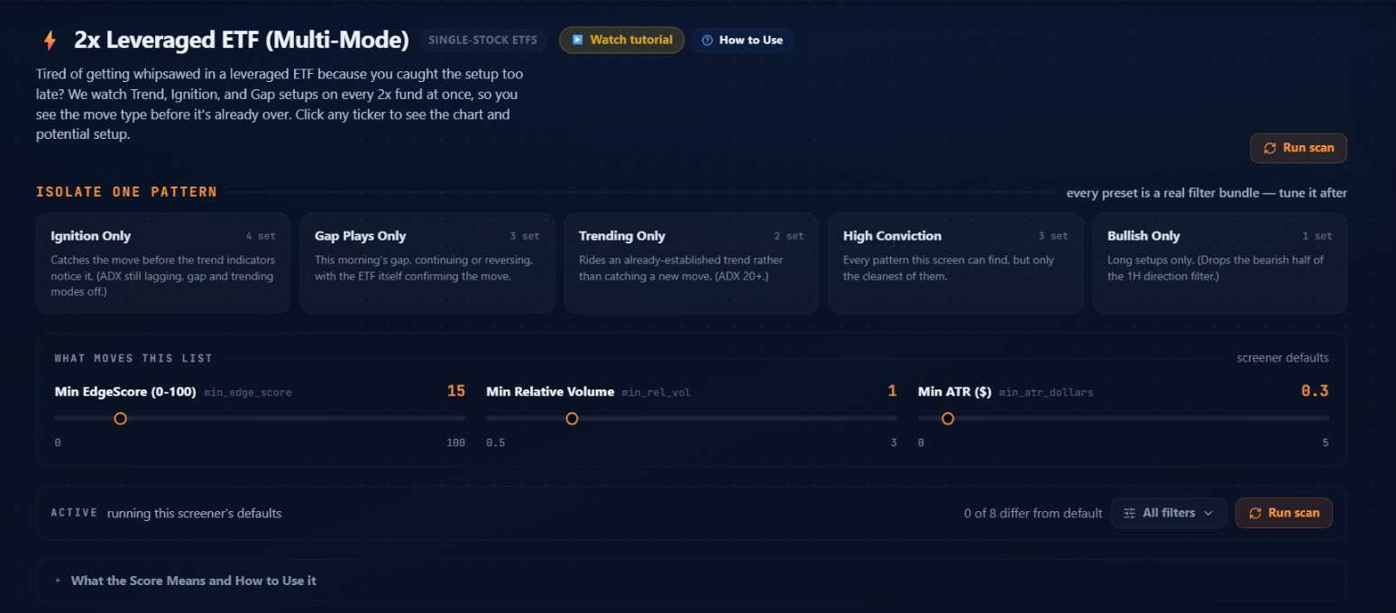Image resolution: width=1396 pixels, height=613 pixels.
Task: Click the Relative Volume maximum label 3
Action: 894,443
